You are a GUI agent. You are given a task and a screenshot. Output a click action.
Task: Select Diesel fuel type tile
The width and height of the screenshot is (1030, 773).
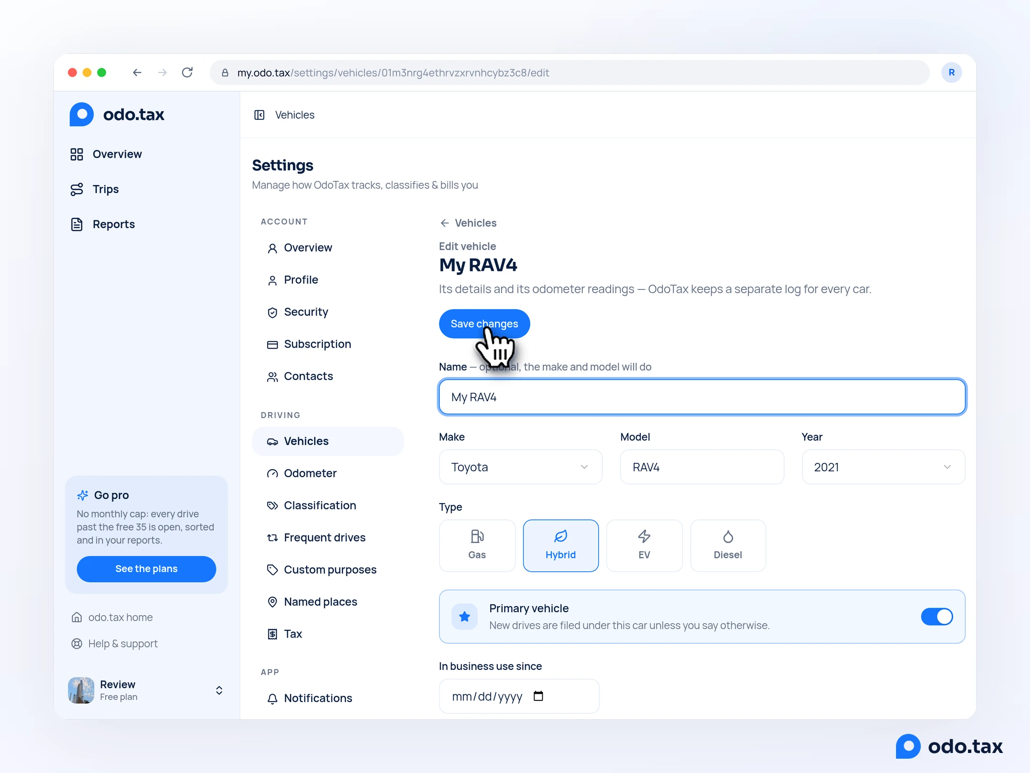click(x=728, y=546)
